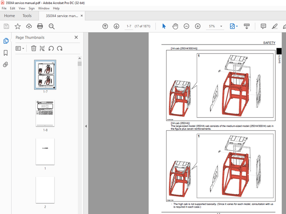
Task: Click the Save file icon
Action: [6, 26]
